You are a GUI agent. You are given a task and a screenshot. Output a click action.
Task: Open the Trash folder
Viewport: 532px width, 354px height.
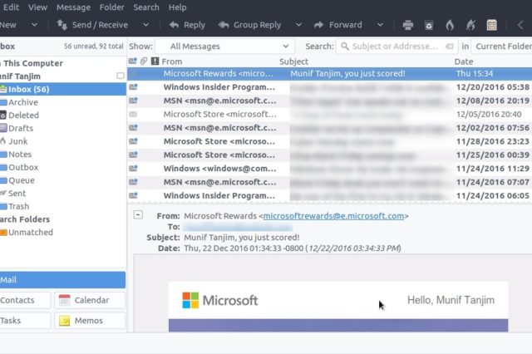coord(18,206)
